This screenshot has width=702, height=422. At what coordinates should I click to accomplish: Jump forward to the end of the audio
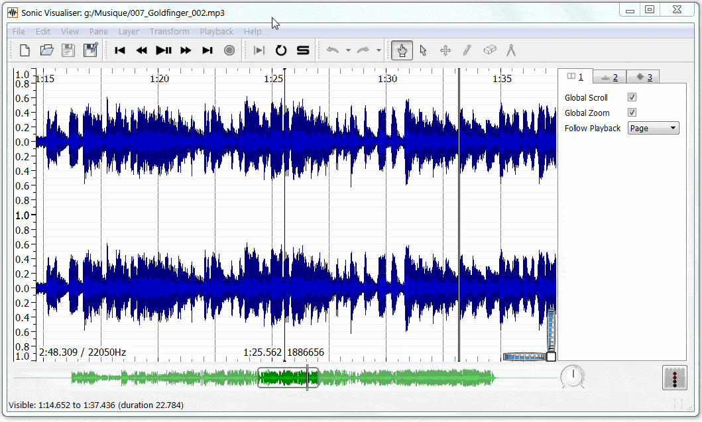[x=207, y=50]
